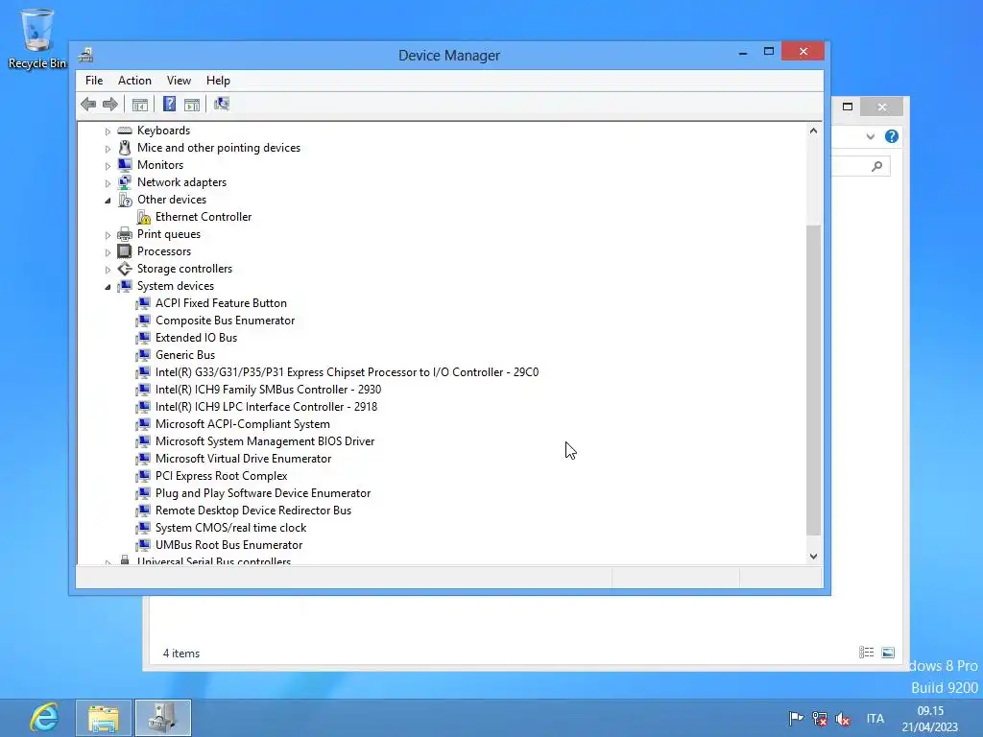The height and width of the screenshot is (737, 983).
Task: Select UMBus Root Bus Enumerator
Action: tap(228, 545)
